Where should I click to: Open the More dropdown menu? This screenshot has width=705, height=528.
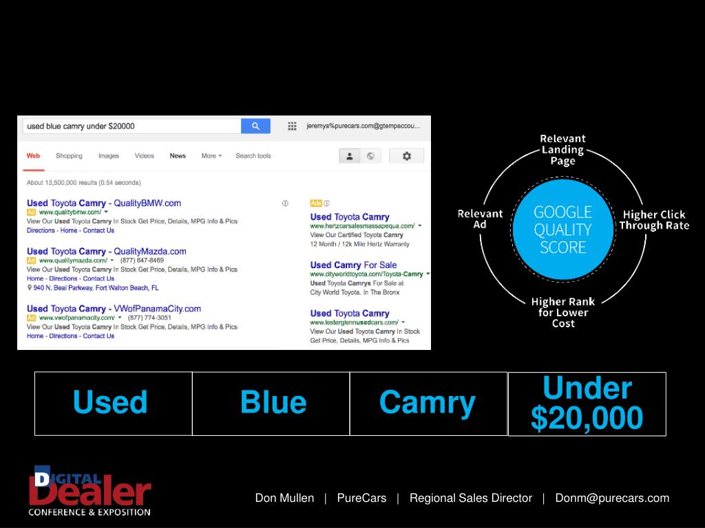[211, 156]
